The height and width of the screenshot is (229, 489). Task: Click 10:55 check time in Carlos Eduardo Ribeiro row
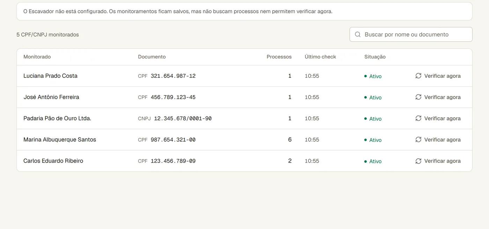click(312, 161)
